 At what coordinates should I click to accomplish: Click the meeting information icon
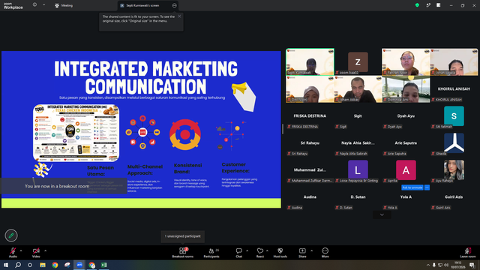click(x=35, y=4)
